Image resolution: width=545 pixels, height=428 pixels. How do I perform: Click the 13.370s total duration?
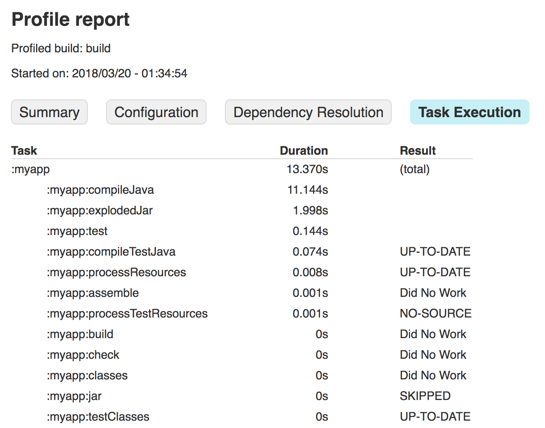tap(308, 169)
